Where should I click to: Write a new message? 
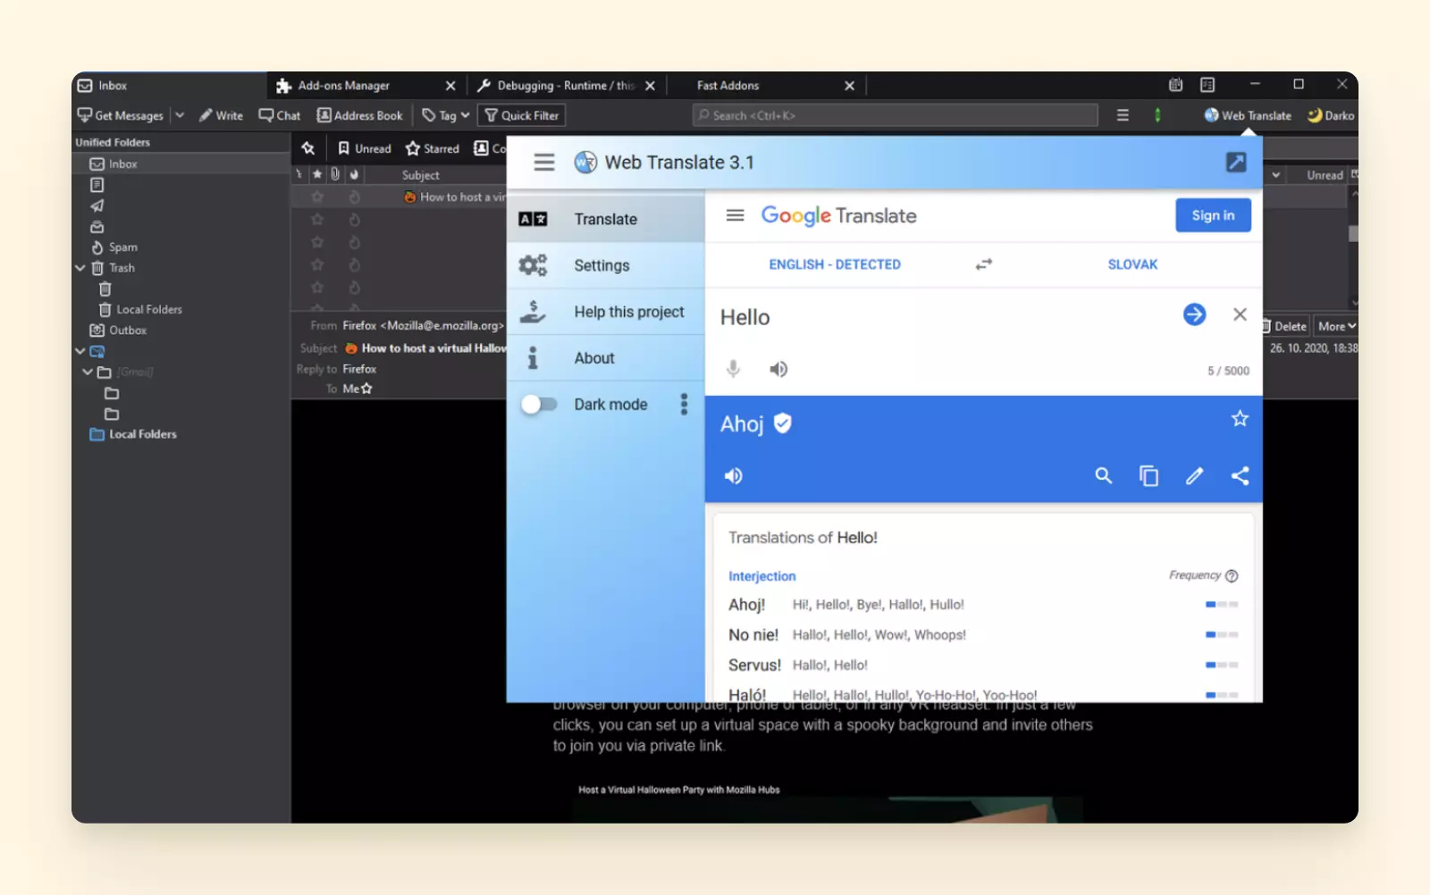point(221,115)
